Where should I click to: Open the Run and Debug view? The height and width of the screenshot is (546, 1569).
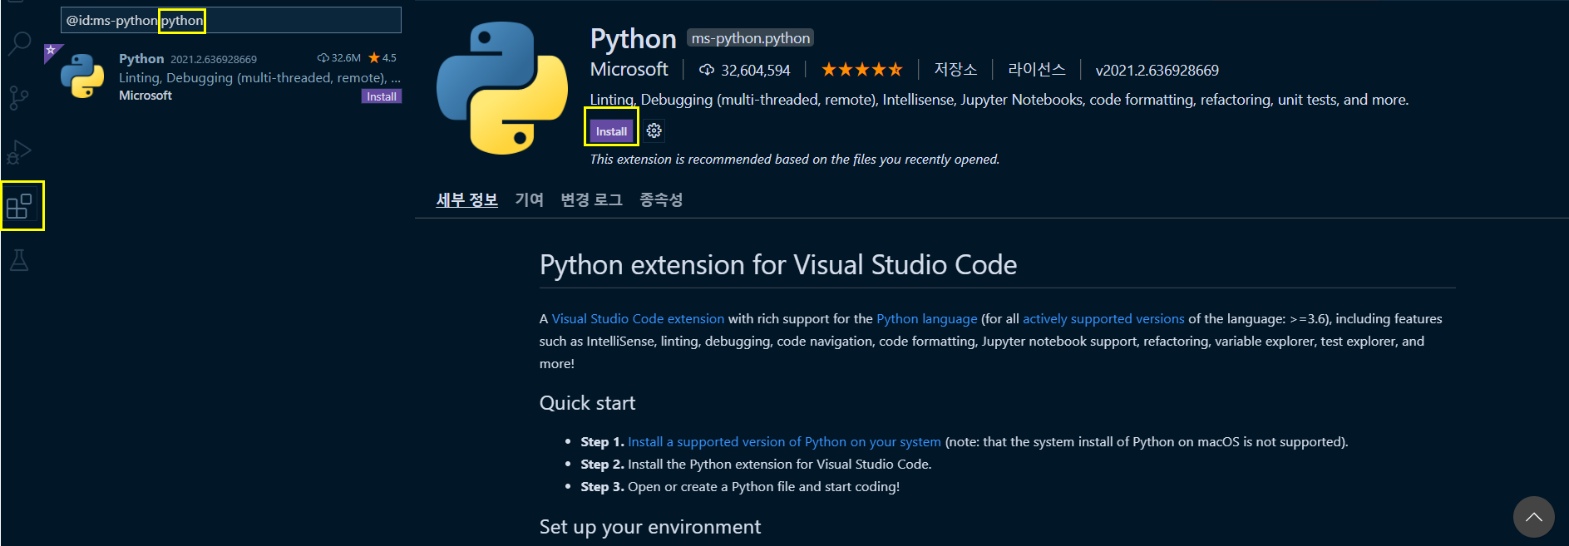tap(19, 152)
